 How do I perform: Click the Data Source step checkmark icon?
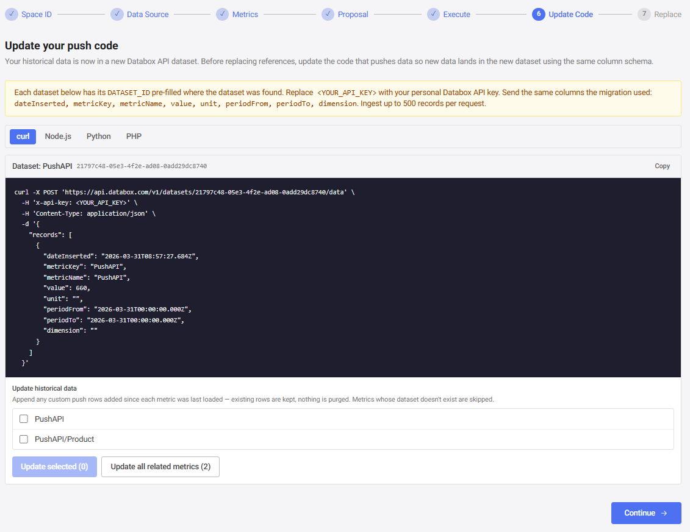(117, 14)
